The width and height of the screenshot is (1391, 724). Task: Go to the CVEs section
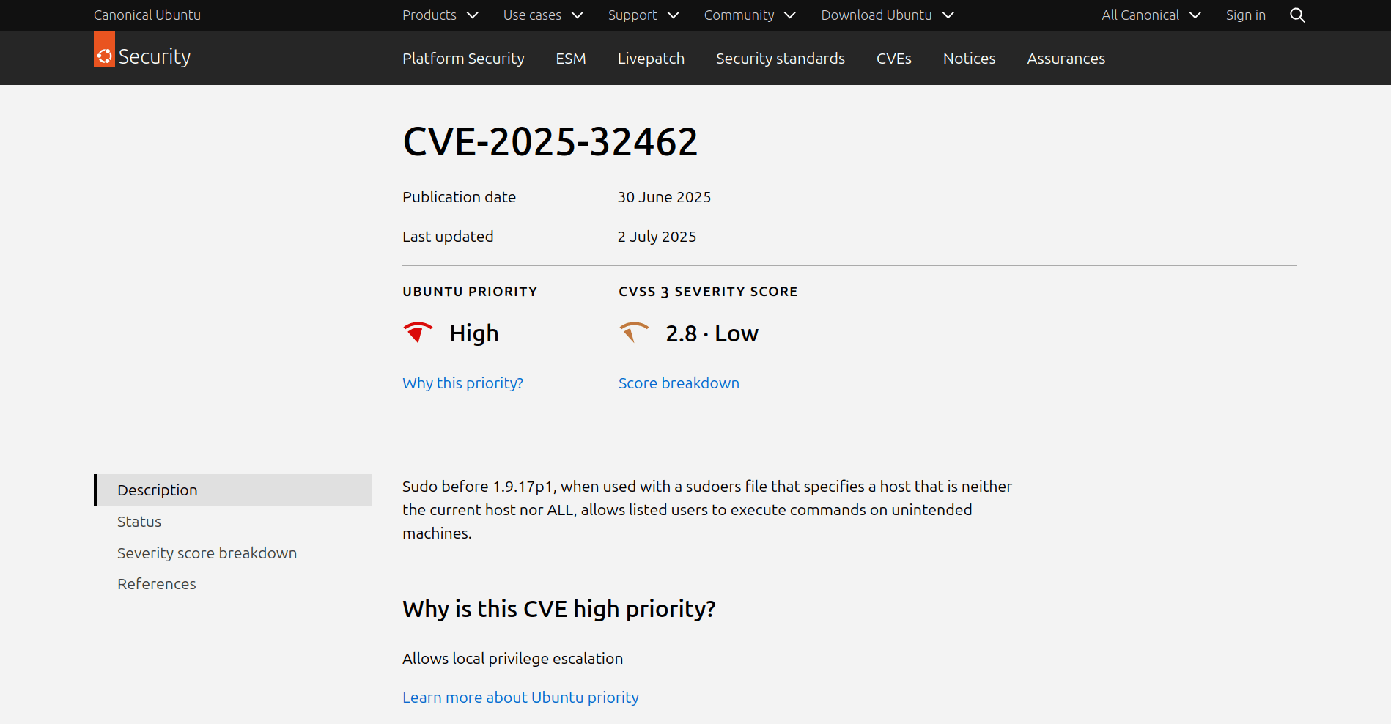click(x=893, y=59)
